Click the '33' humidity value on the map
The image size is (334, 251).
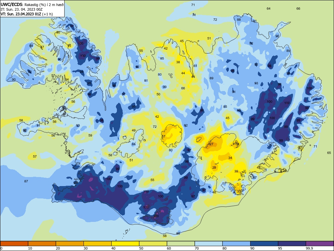pyautogui.click(x=239, y=191)
